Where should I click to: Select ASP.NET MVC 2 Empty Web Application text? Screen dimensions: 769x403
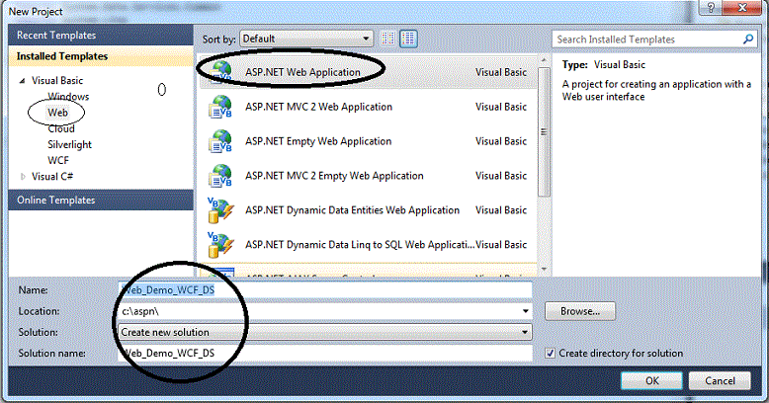[x=334, y=176]
